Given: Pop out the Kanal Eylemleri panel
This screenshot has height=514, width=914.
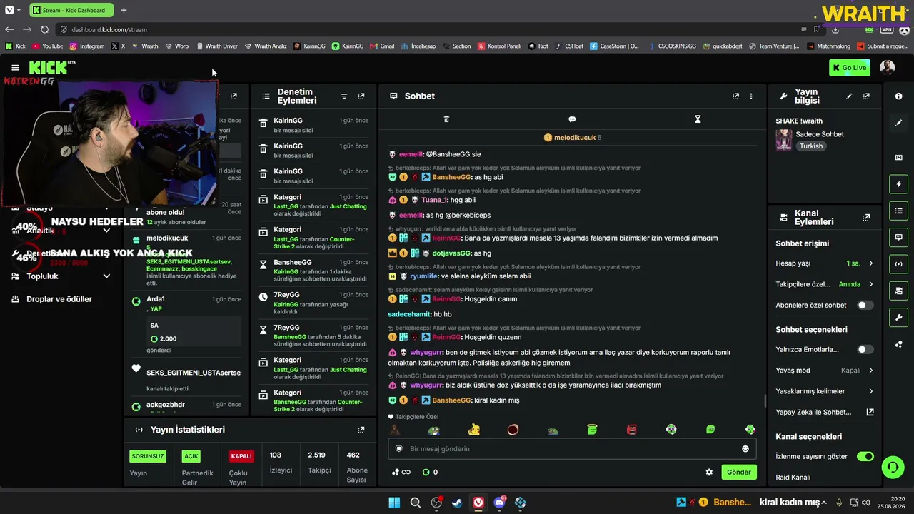Looking at the screenshot, I should [866, 218].
